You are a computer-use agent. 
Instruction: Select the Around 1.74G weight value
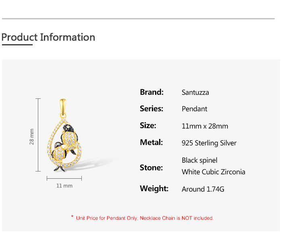pyautogui.click(x=203, y=189)
